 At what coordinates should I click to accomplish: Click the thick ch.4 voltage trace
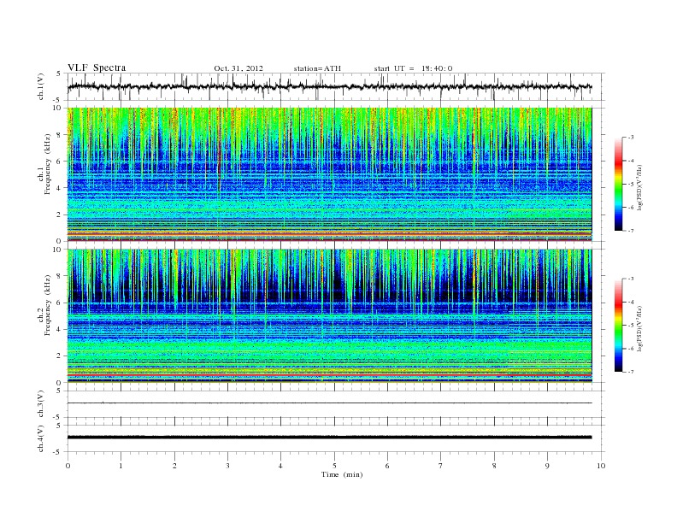click(x=329, y=438)
